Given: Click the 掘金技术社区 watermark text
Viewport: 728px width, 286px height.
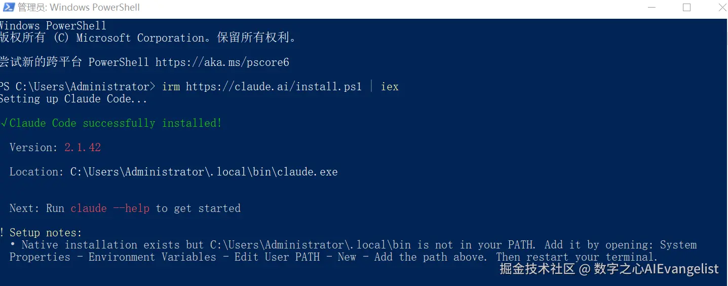Looking at the screenshot, I should click(537, 269).
